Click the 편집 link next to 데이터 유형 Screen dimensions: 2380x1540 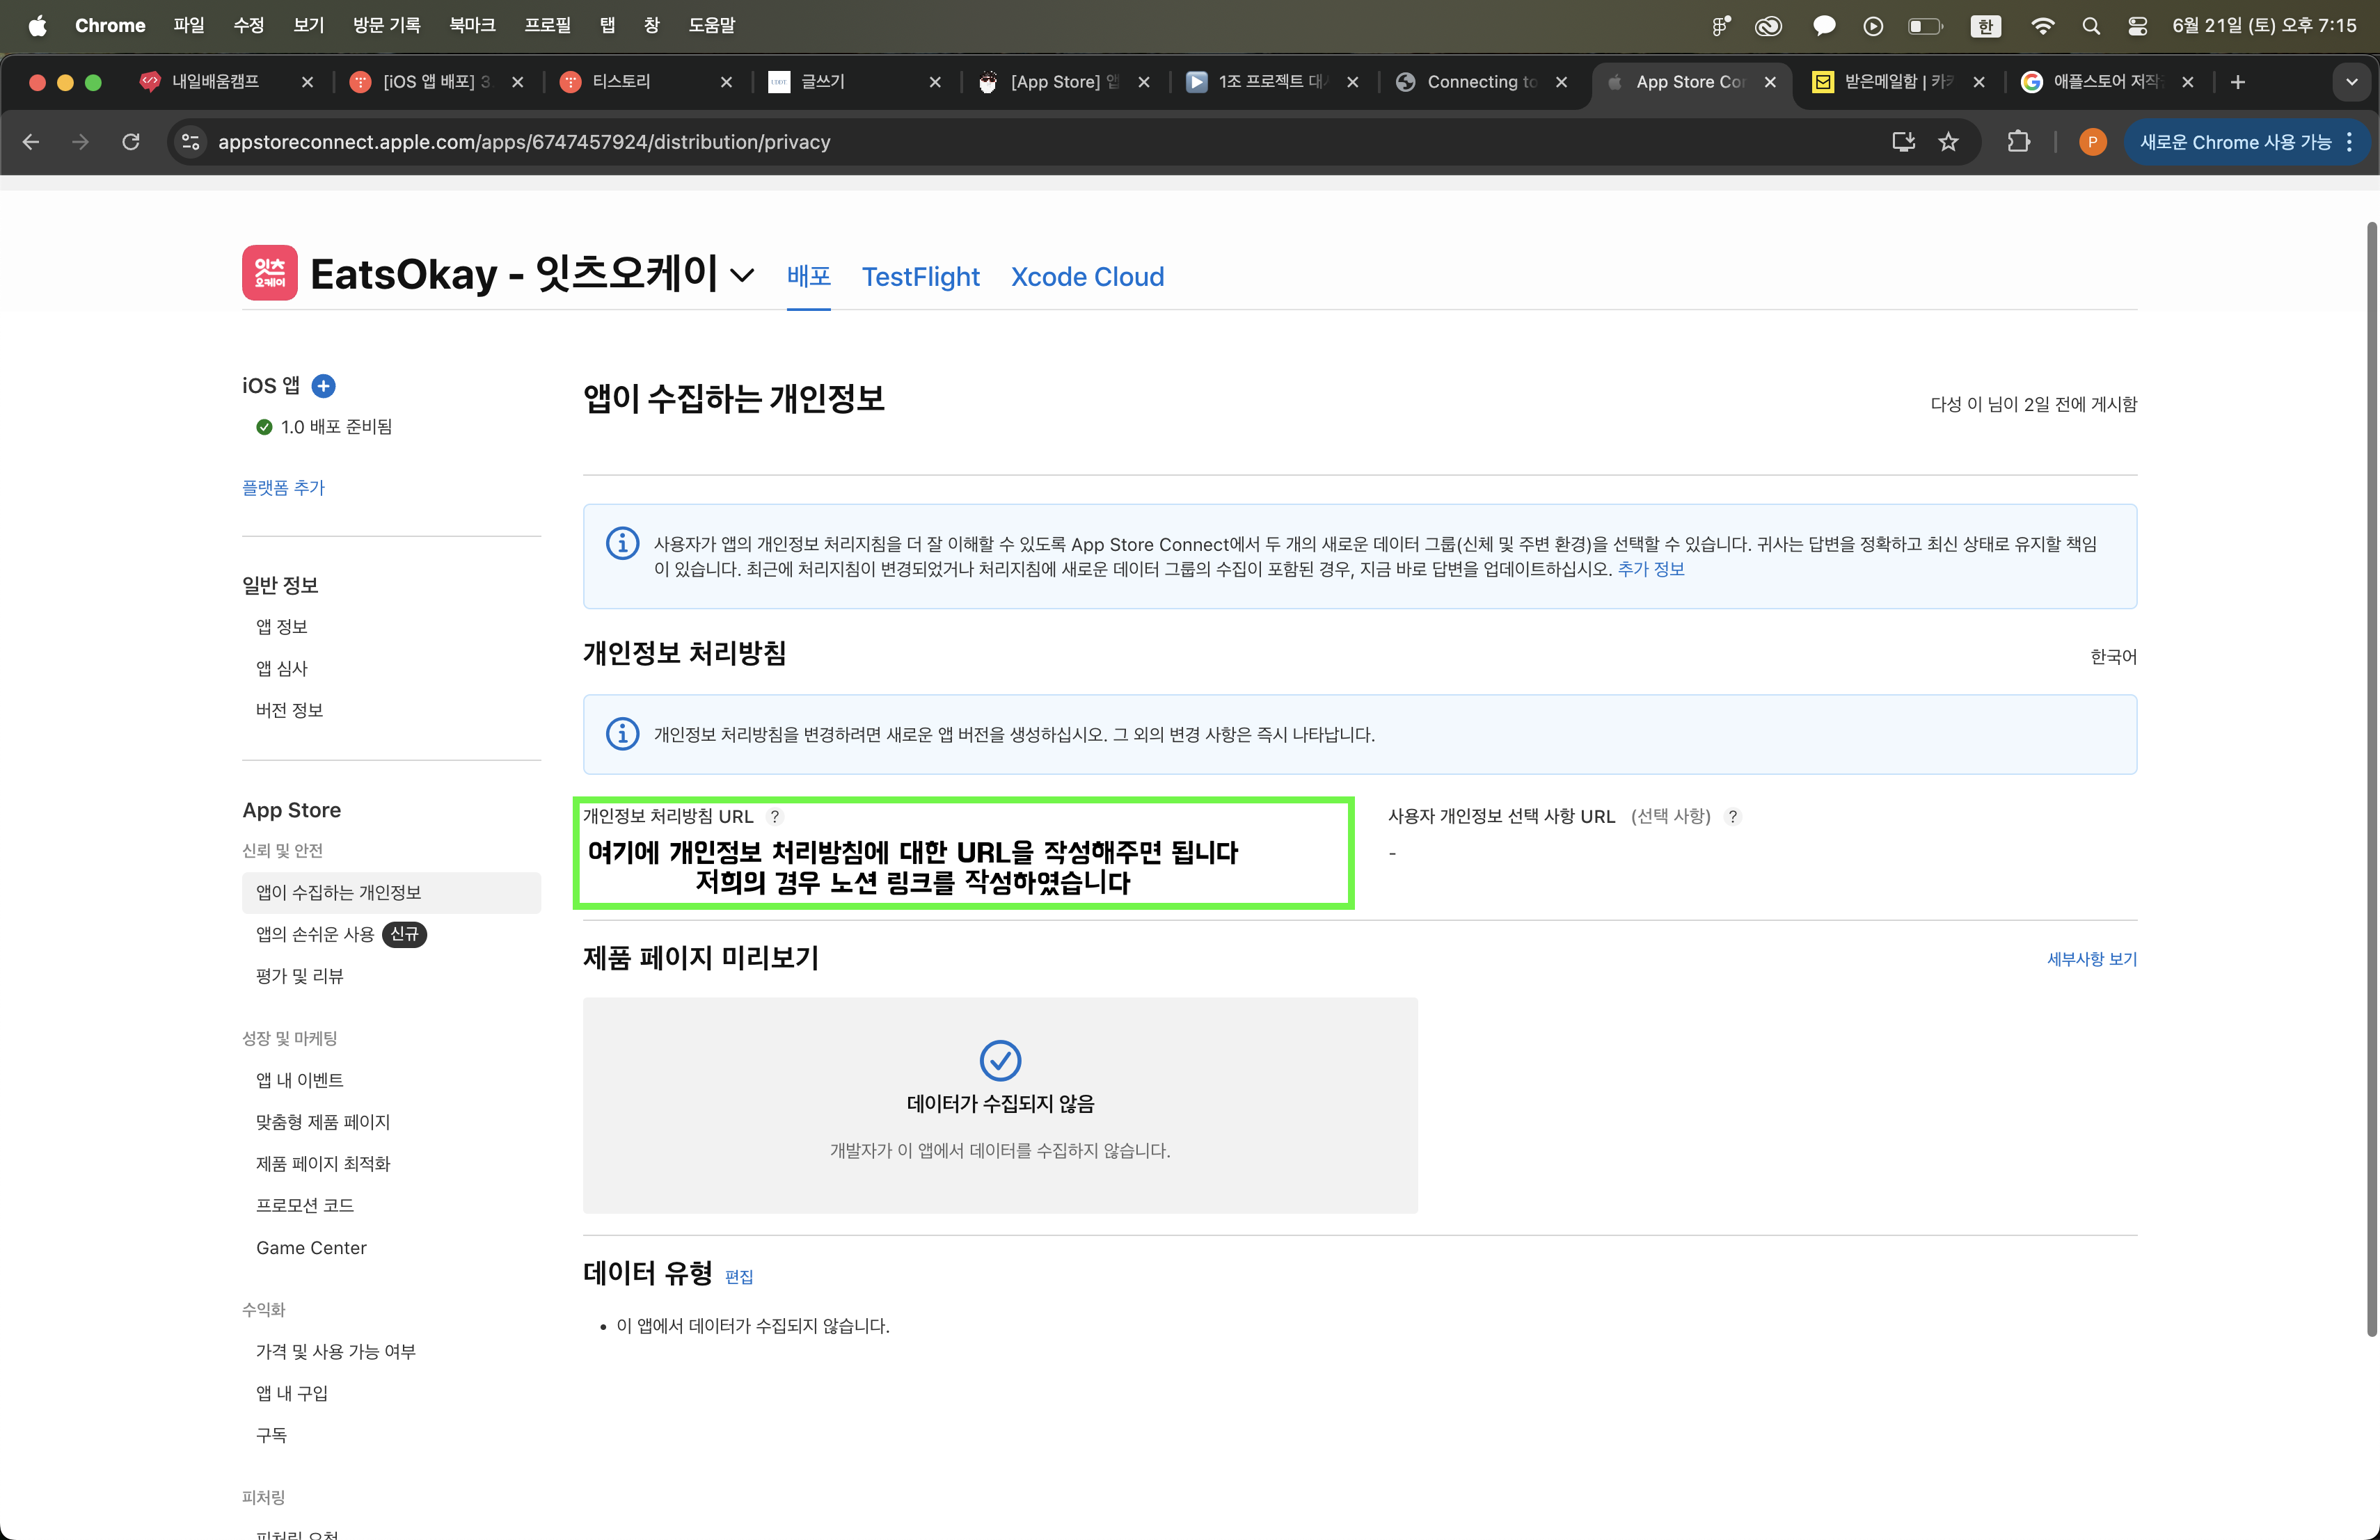738,1277
